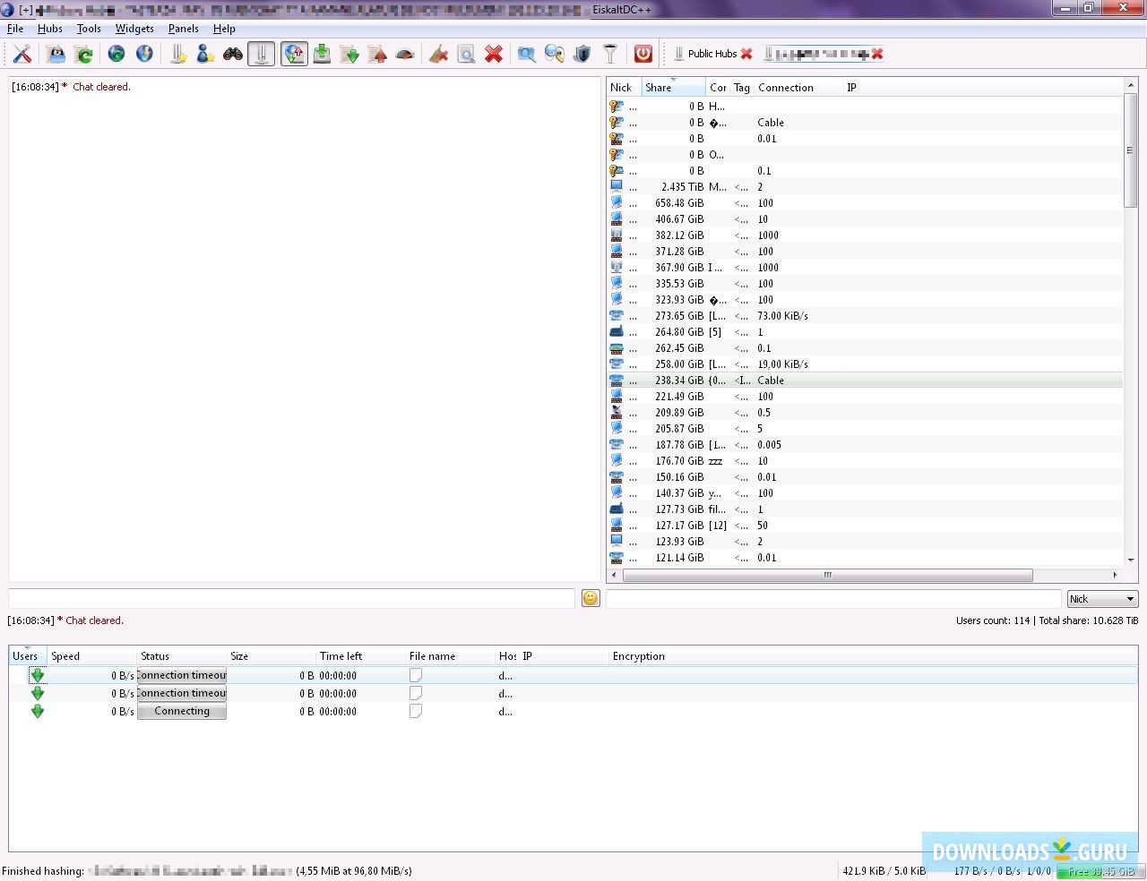Click the user list scroll right arrow

[x=1116, y=575]
